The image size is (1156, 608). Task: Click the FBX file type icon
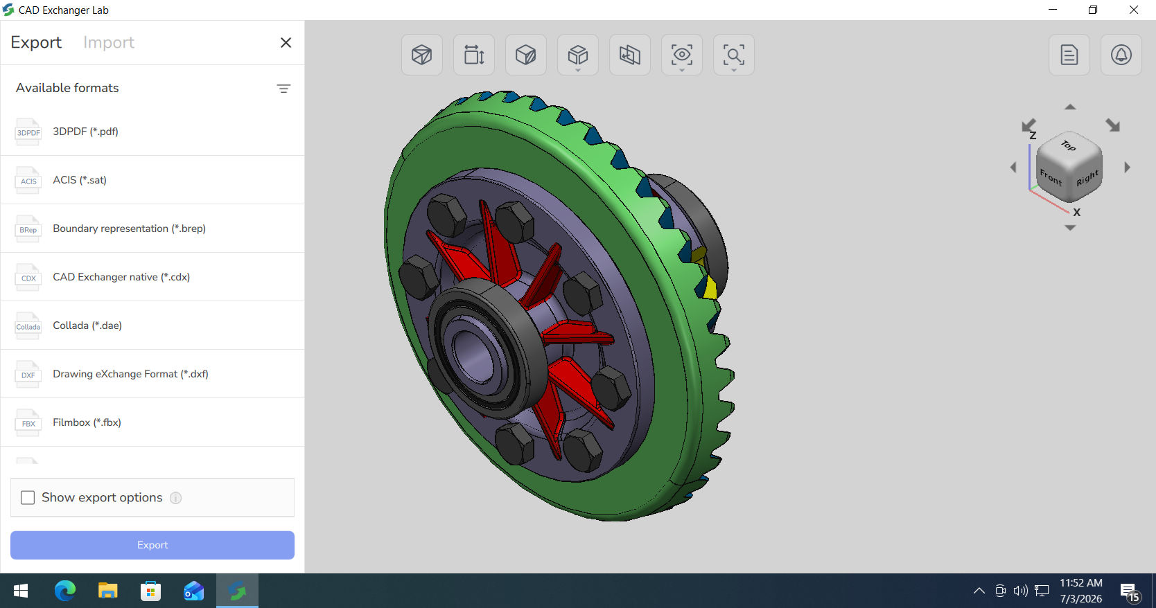[x=28, y=422]
